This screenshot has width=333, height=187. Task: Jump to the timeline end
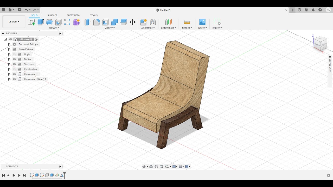point(24,175)
